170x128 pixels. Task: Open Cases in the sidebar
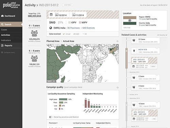click(x=11, y=30)
